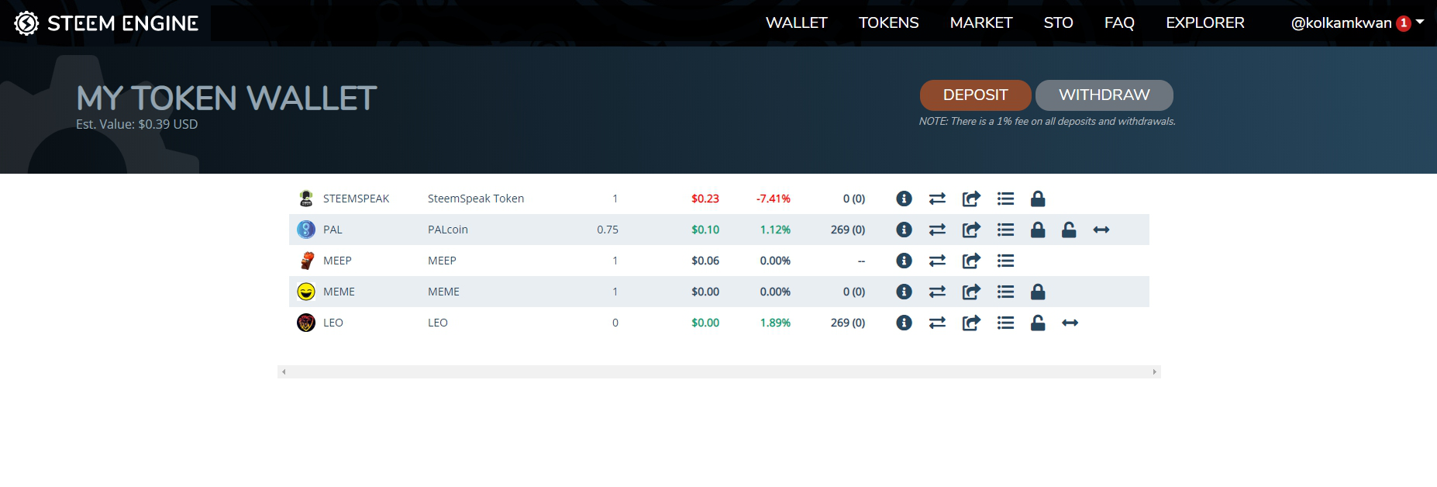Click the exchange arrows icon in MEME row
This screenshot has height=487, width=1437.
(x=937, y=292)
